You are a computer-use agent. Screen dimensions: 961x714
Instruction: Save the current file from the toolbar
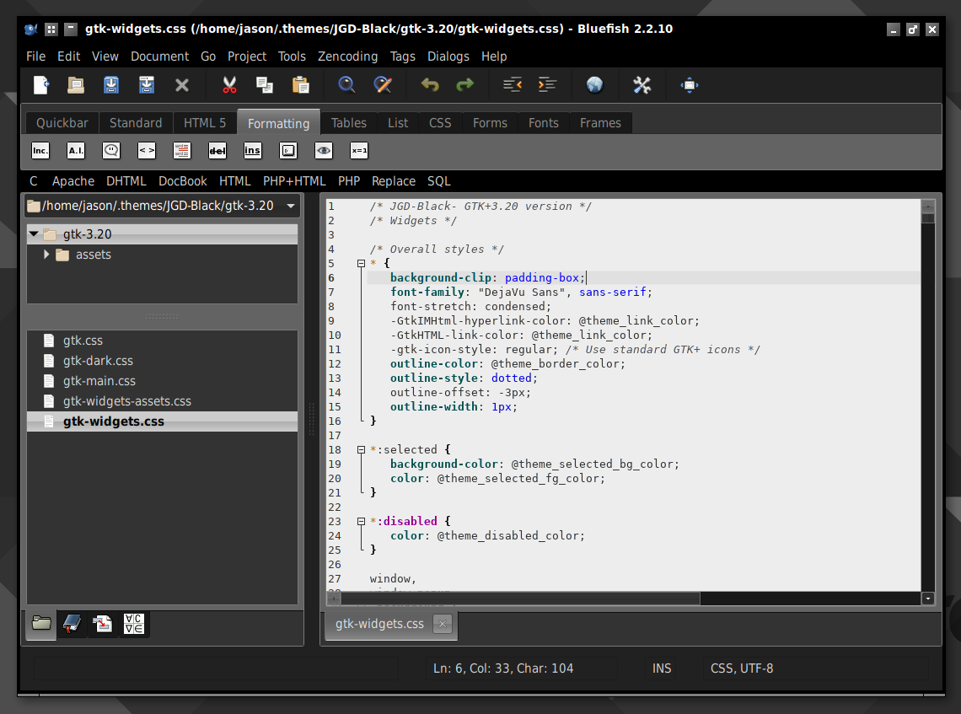(111, 84)
